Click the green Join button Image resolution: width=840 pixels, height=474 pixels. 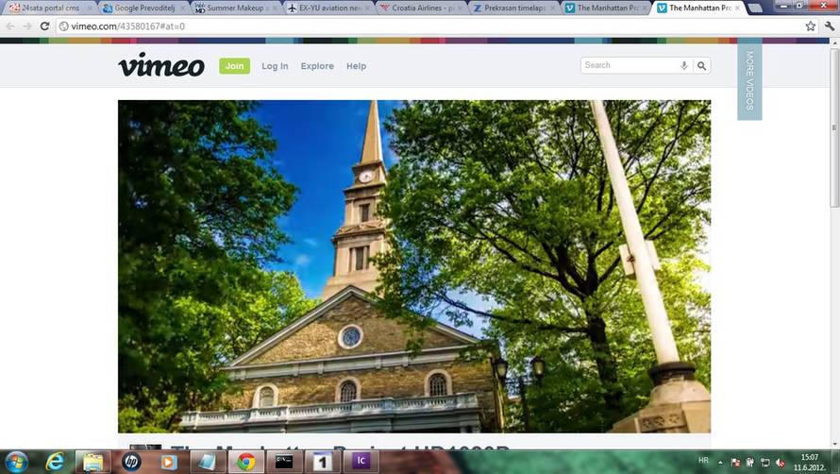tap(235, 66)
